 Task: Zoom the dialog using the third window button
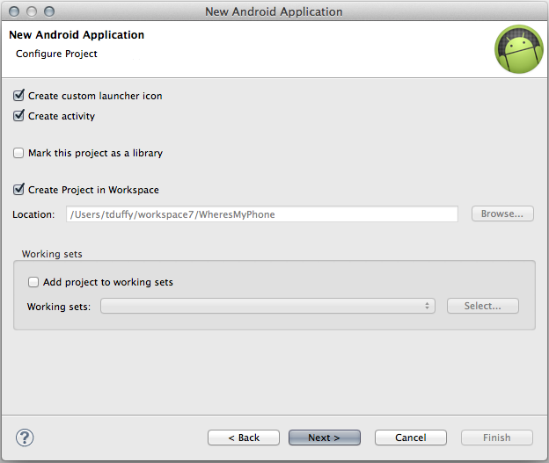49,11
